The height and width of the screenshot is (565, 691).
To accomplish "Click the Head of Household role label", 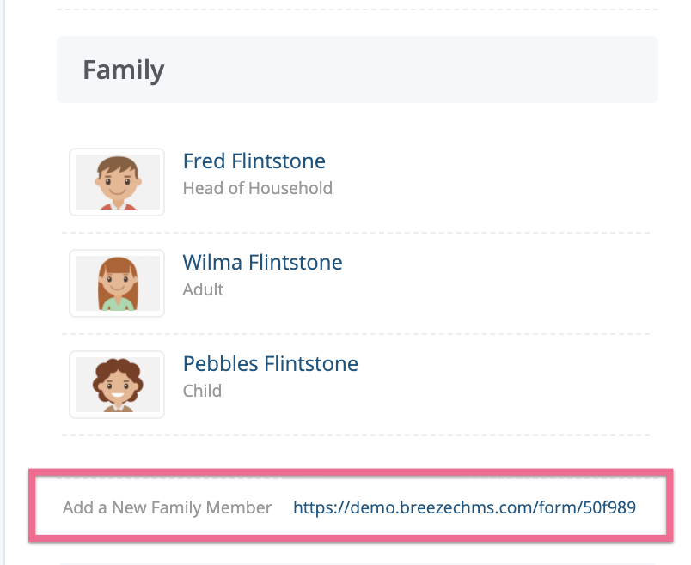I will click(x=258, y=188).
